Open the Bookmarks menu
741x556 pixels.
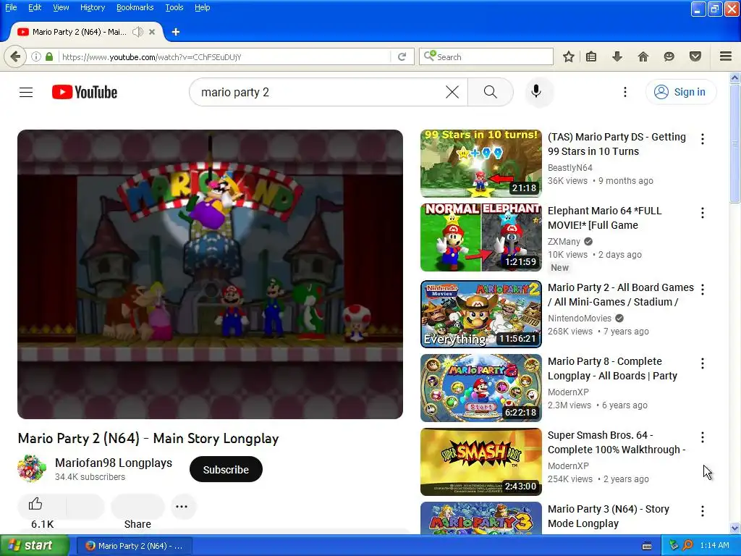coord(135,7)
